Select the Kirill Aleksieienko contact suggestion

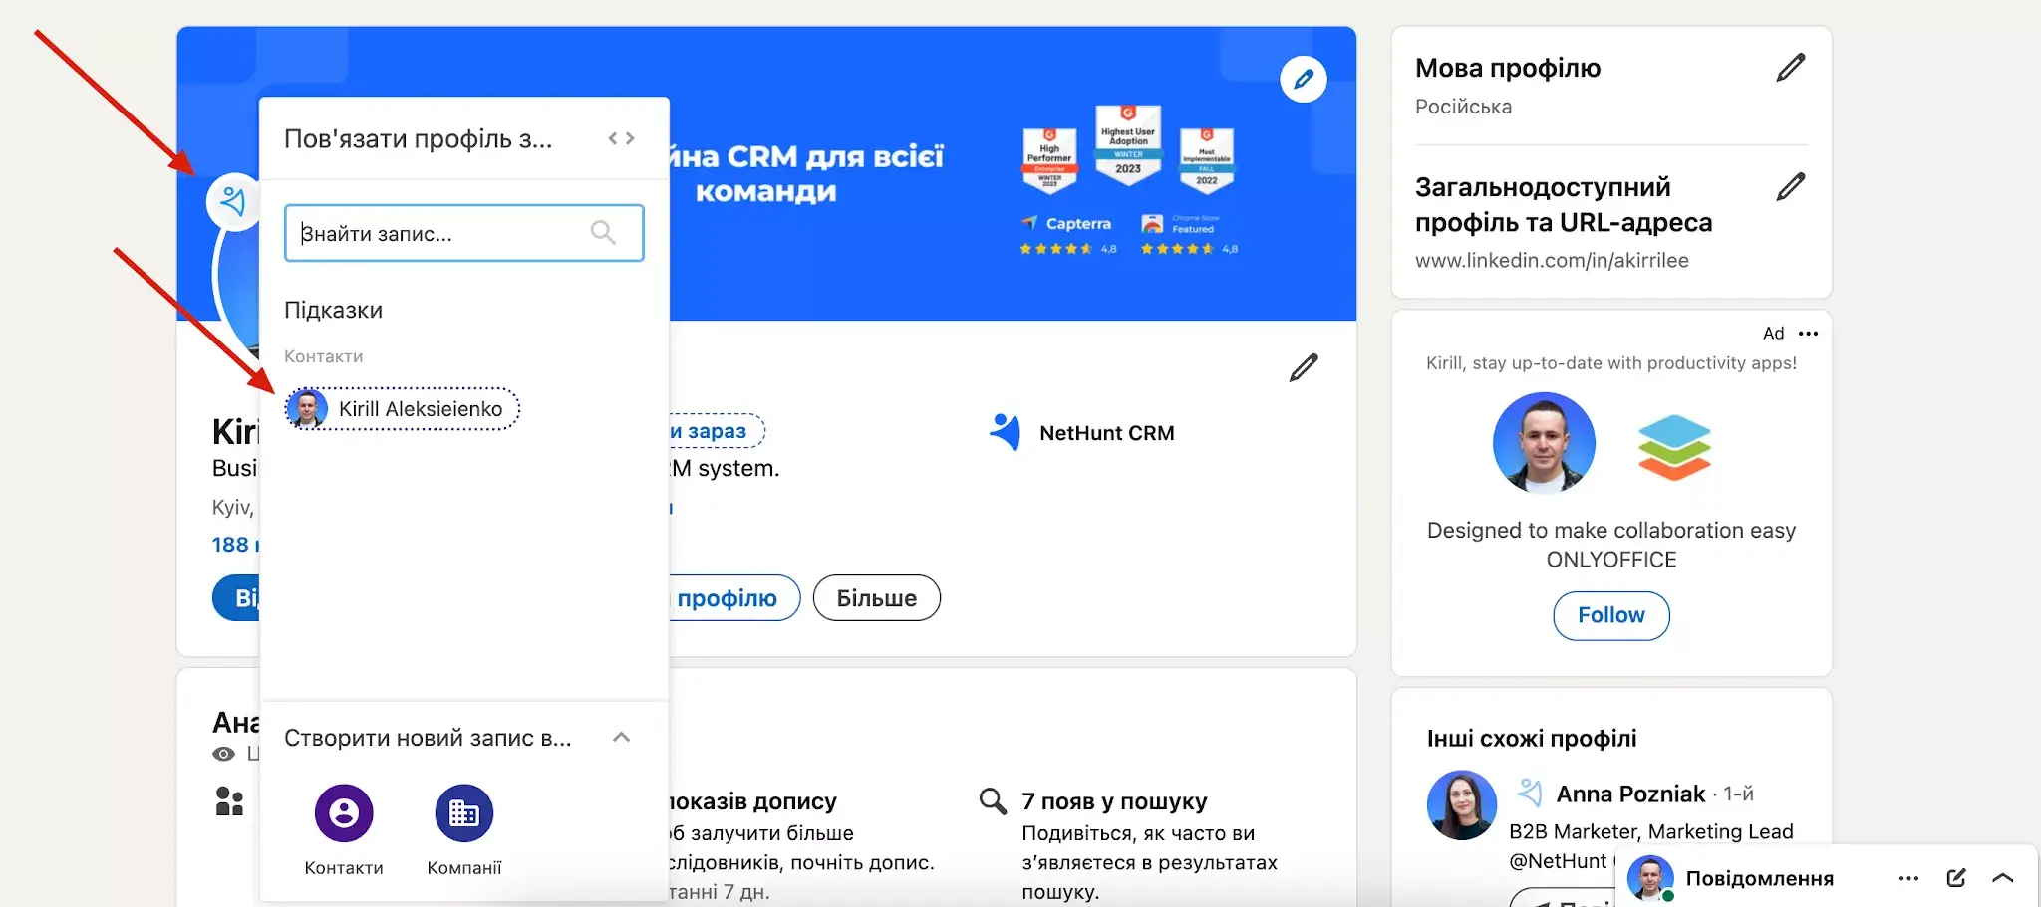pos(403,409)
